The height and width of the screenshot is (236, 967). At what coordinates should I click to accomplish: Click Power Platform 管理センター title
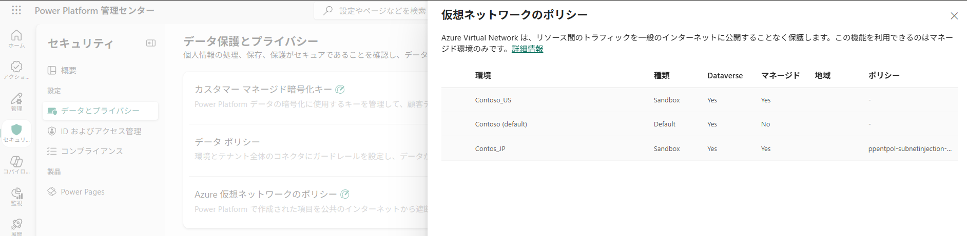(x=94, y=10)
